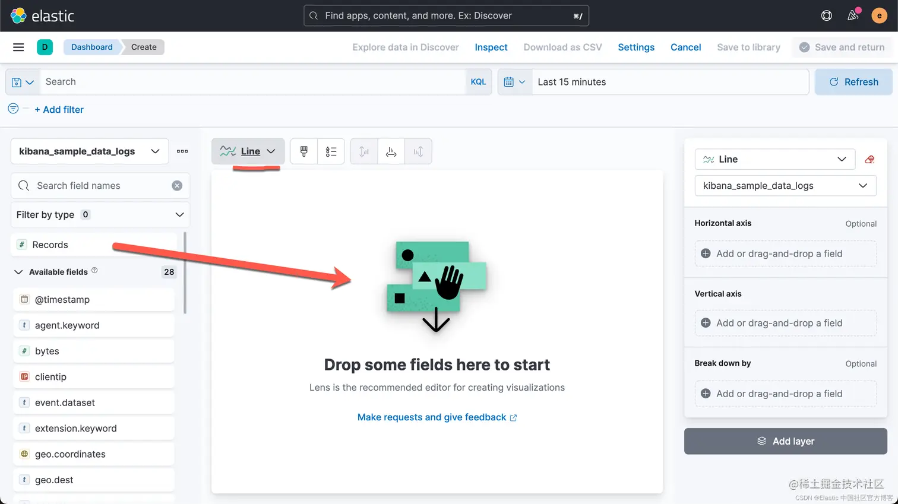Select the extension.keyword field

pyautogui.click(x=94, y=428)
